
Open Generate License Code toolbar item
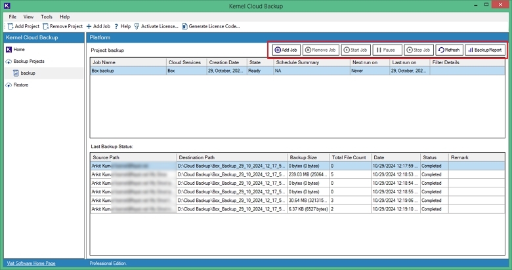pyautogui.click(x=211, y=26)
